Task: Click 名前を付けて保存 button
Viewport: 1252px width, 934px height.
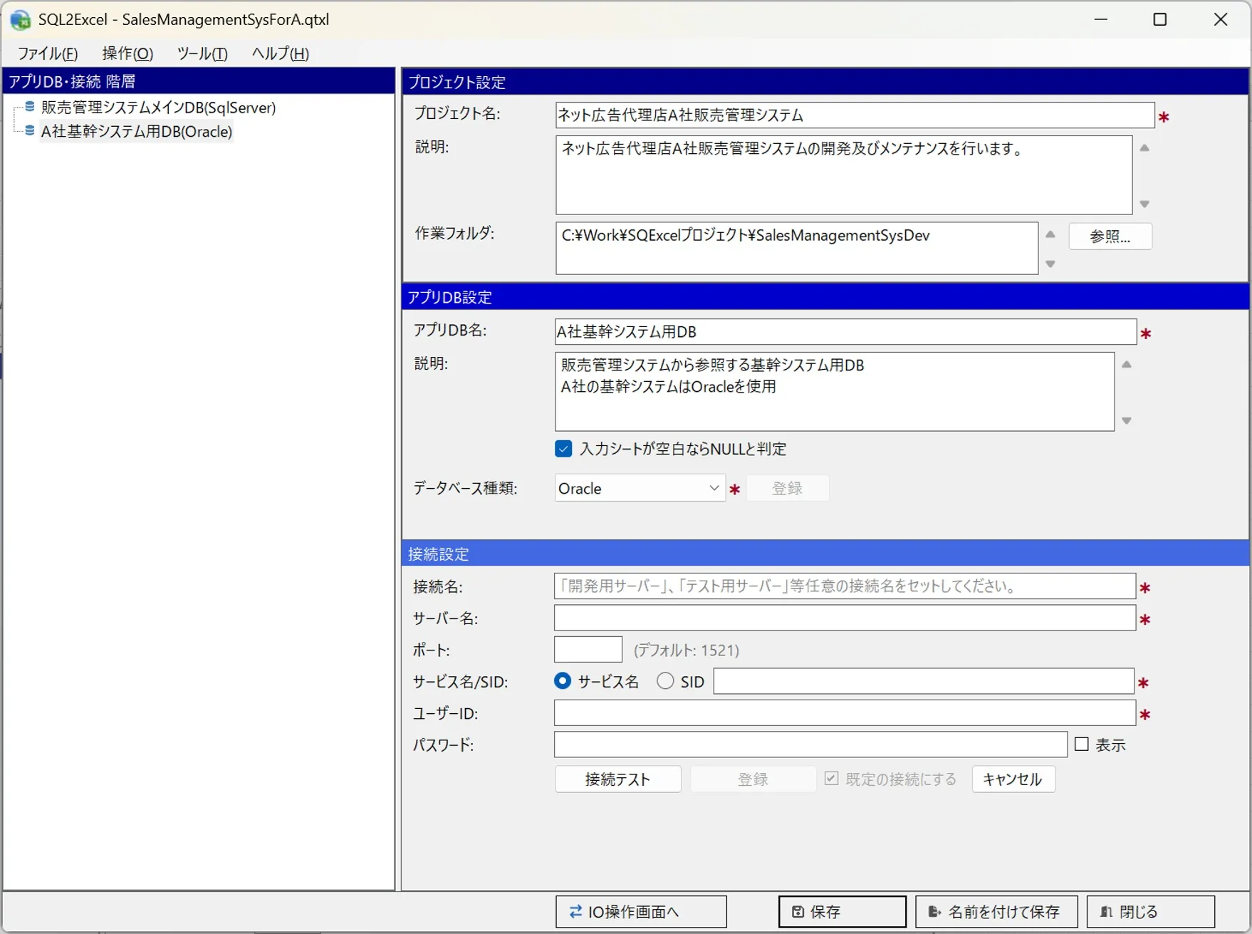Action: tap(996, 912)
